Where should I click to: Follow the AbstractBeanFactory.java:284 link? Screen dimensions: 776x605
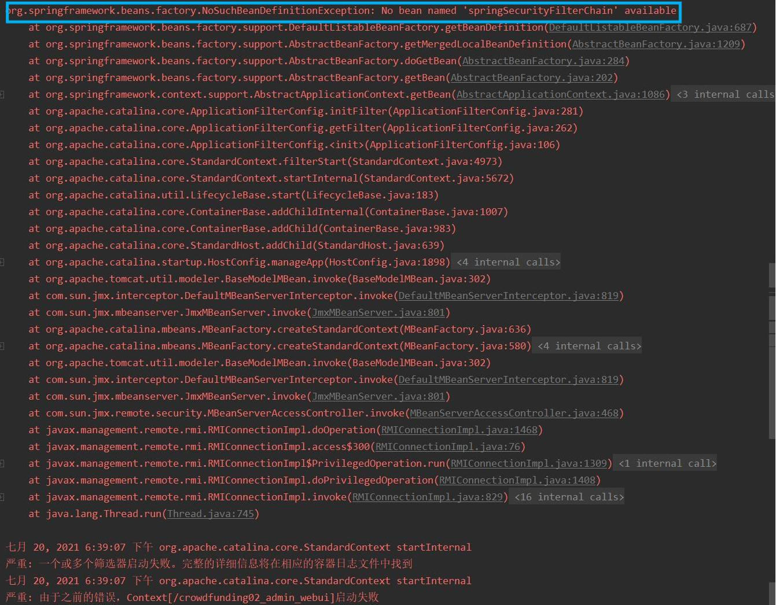point(543,61)
